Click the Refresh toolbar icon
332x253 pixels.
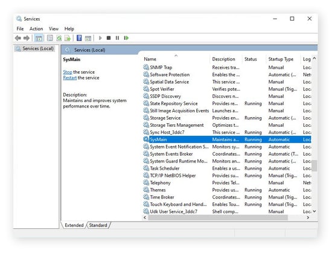59,38
